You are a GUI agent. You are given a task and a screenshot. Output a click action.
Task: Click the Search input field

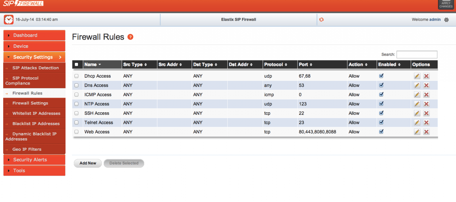pyautogui.click(x=416, y=55)
